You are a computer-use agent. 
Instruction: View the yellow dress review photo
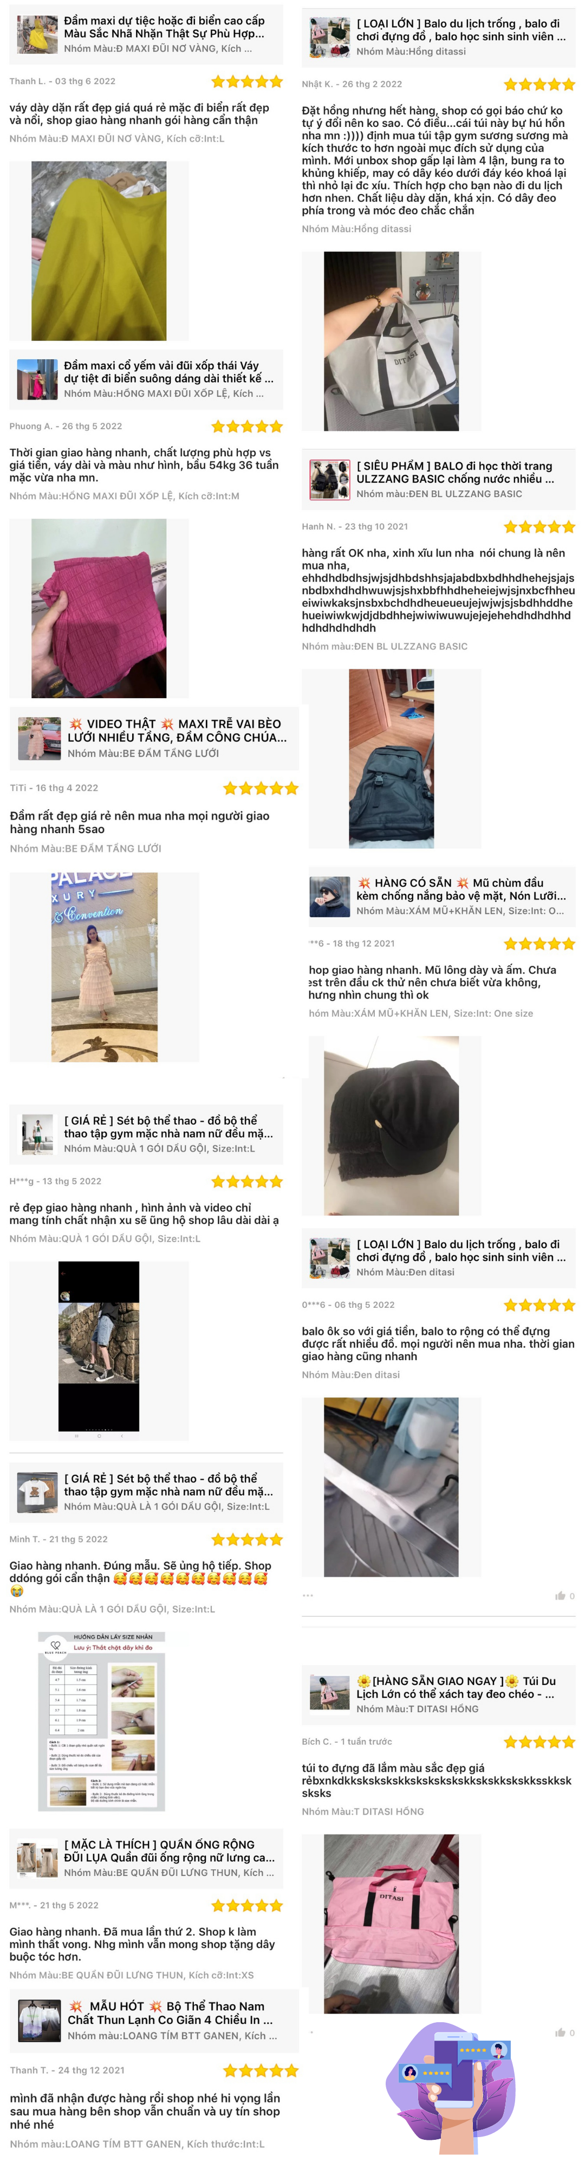coord(99,251)
